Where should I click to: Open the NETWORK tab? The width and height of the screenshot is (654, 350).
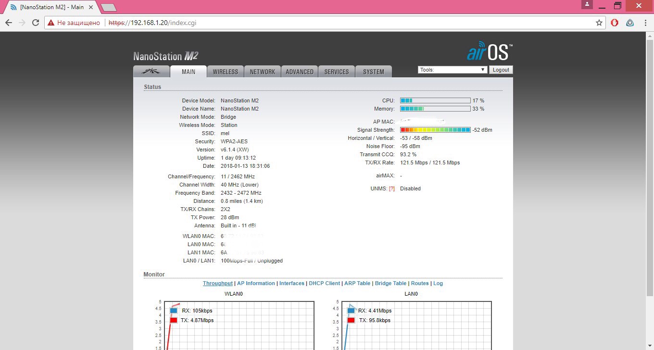[x=263, y=72]
